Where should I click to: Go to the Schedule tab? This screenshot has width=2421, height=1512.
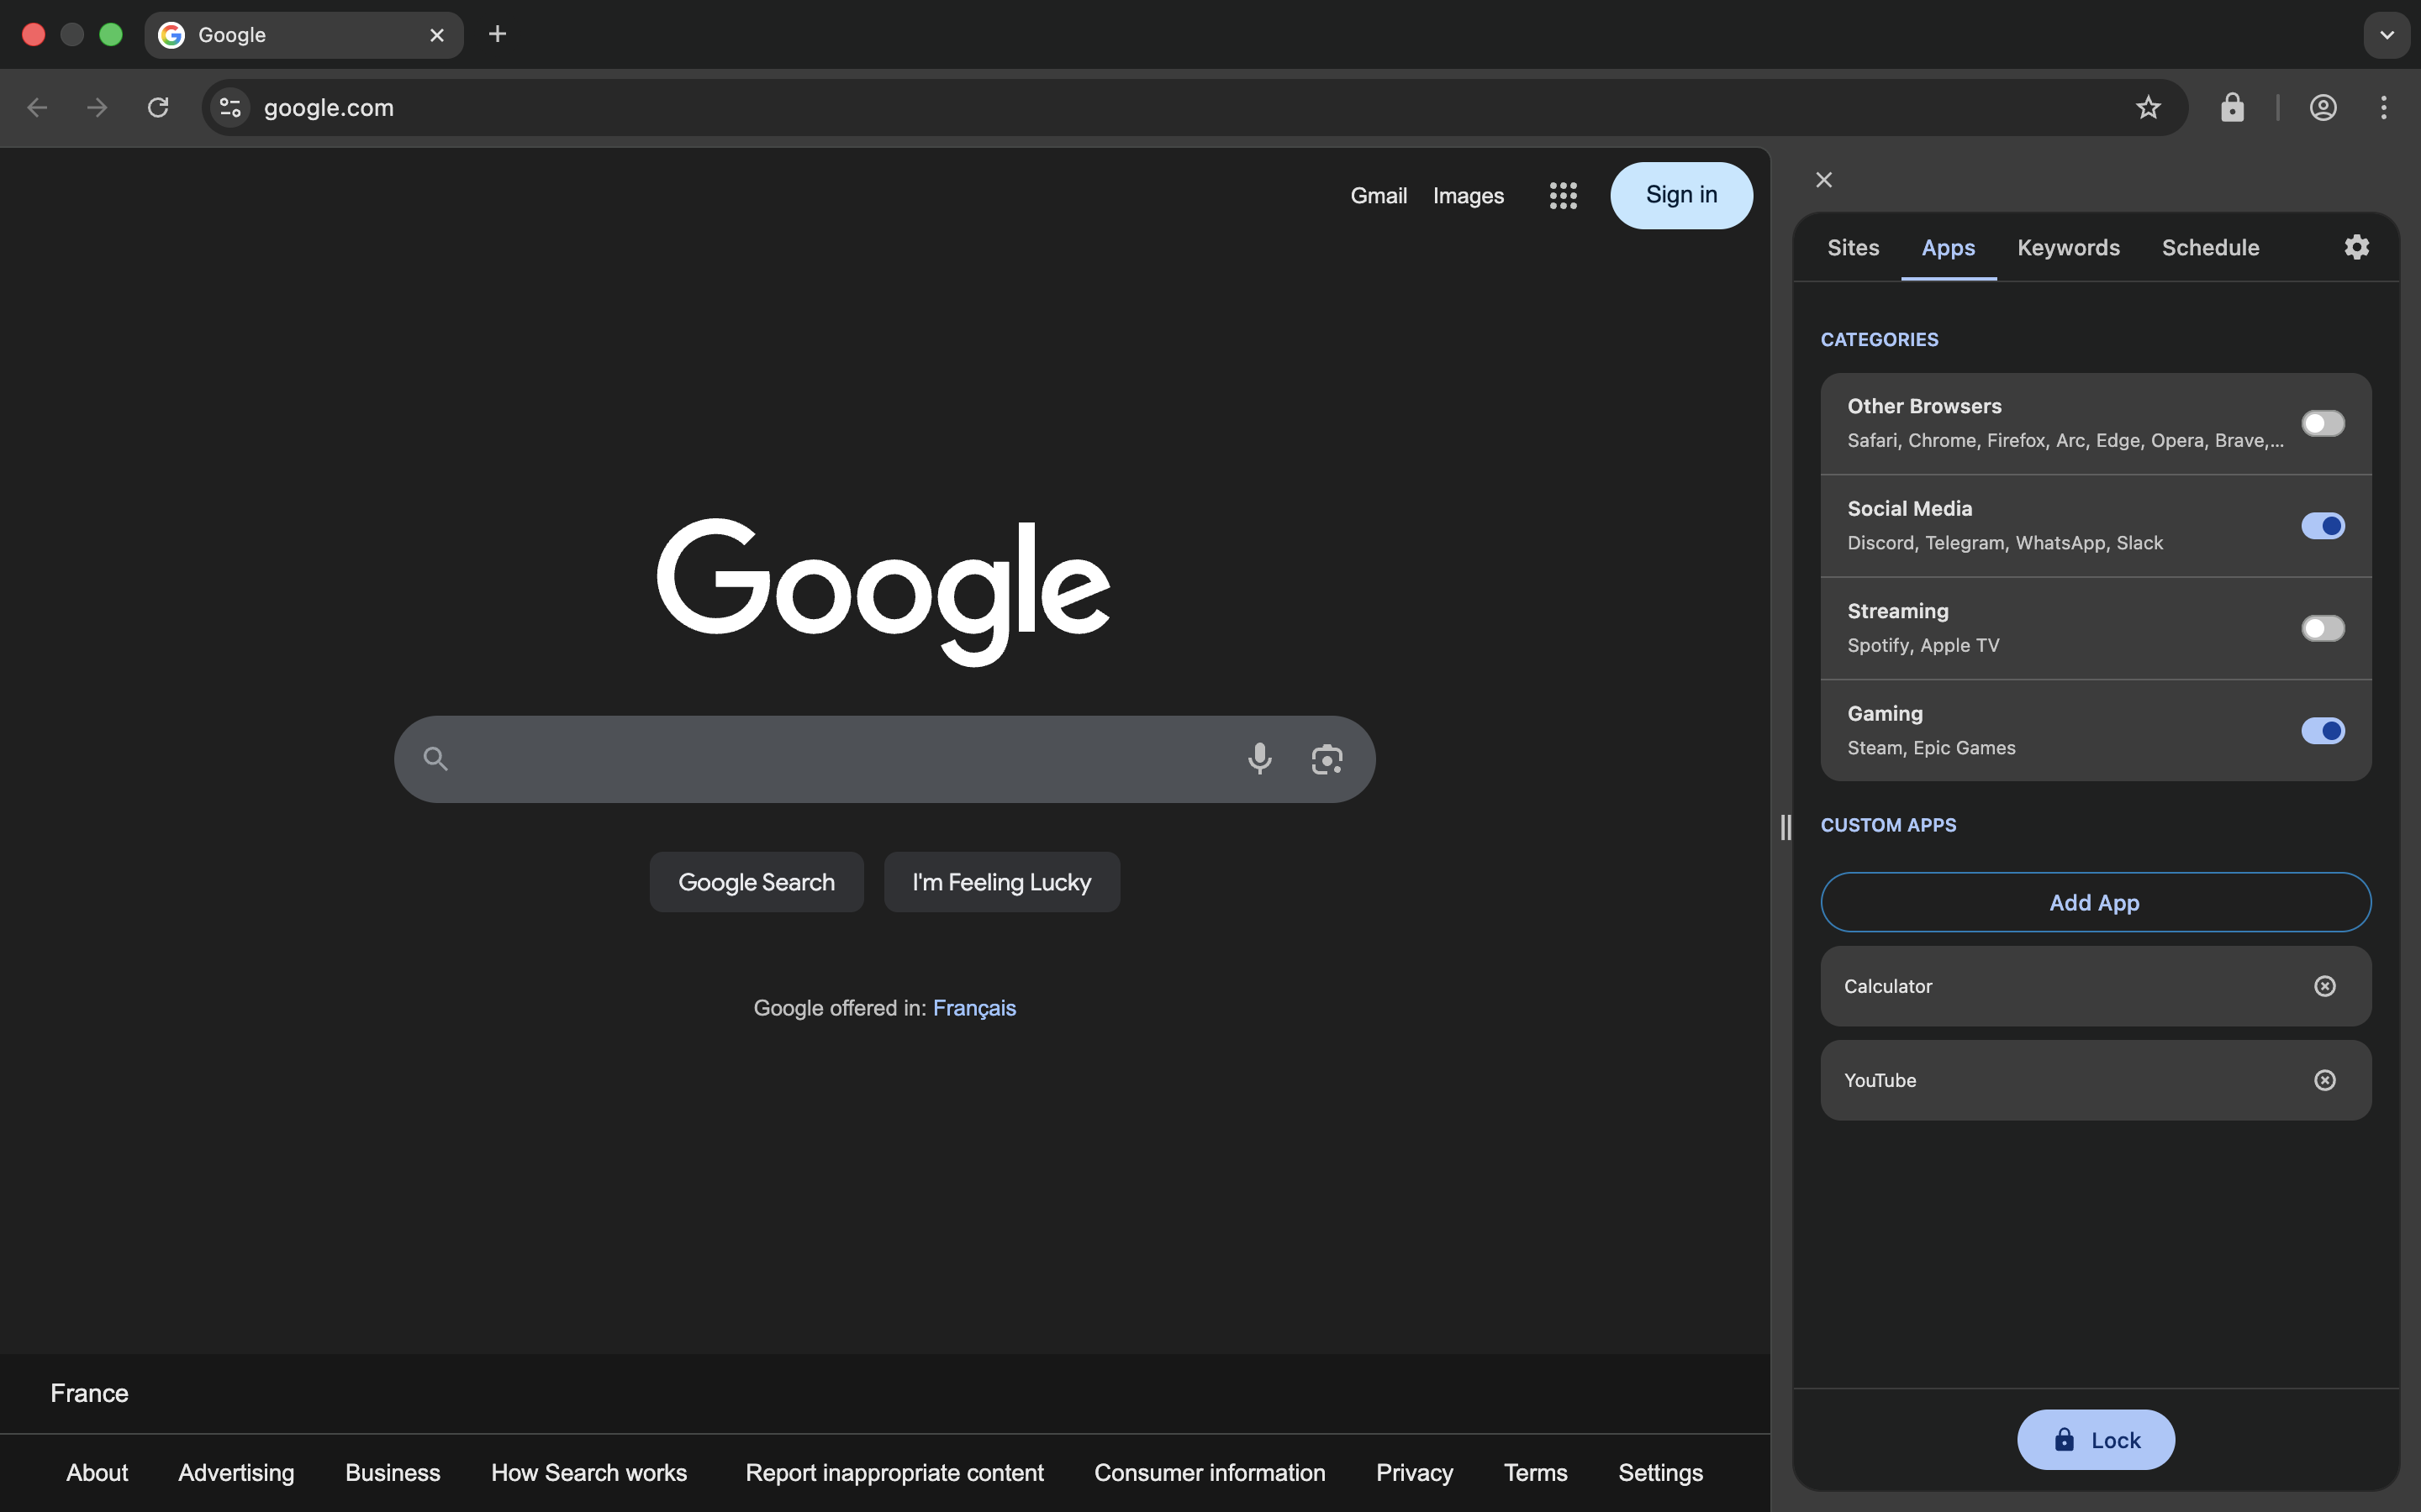click(2210, 247)
